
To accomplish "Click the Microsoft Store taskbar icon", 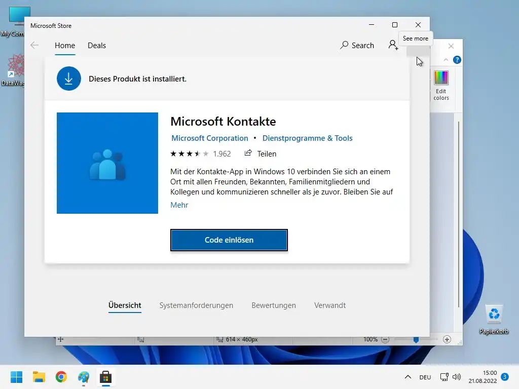I will [x=105, y=377].
